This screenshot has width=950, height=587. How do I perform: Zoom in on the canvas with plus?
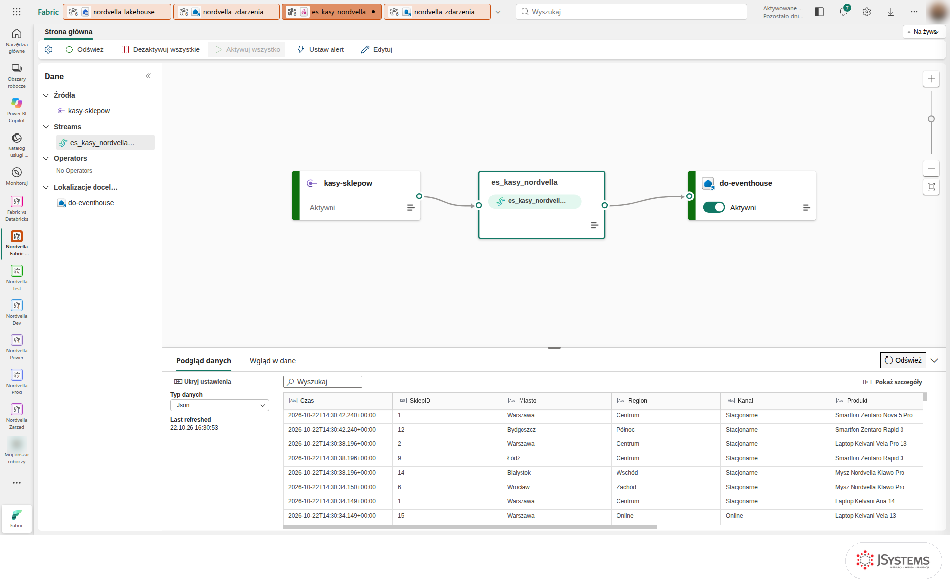click(x=931, y=79)
